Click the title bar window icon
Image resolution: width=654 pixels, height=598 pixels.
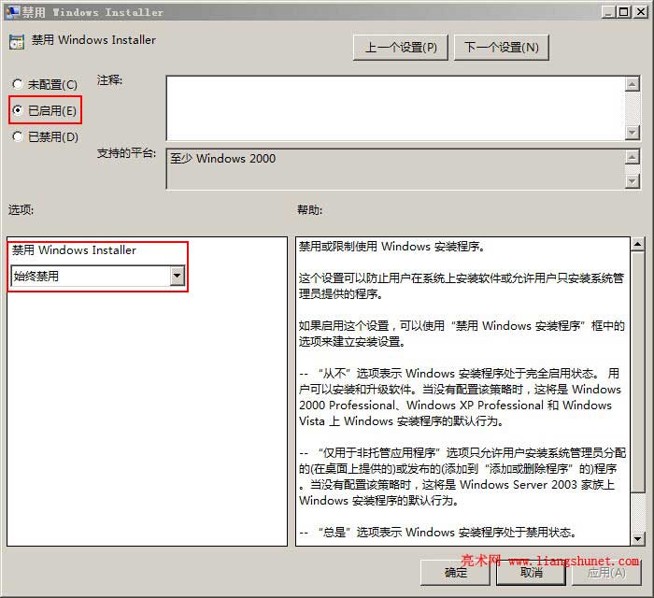12,11
